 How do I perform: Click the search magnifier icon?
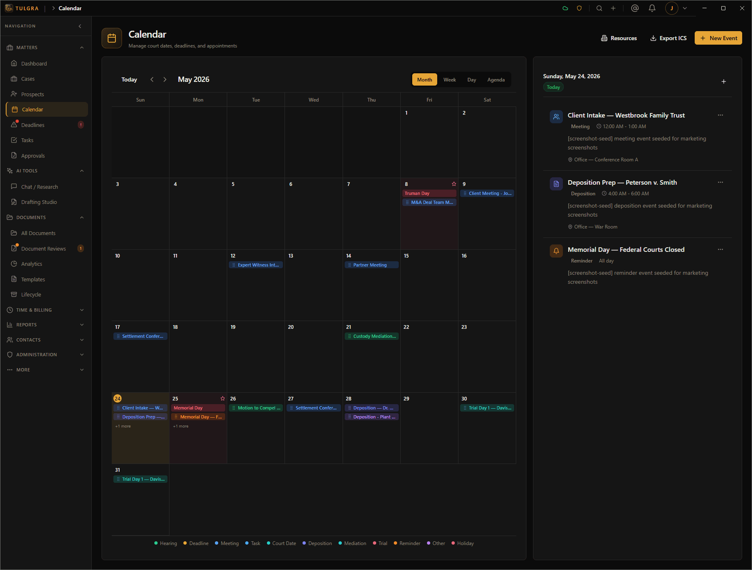coord(599,8)
